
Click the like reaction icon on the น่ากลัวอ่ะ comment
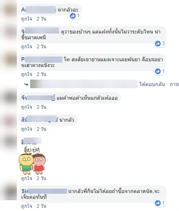[x=73, y=16]
